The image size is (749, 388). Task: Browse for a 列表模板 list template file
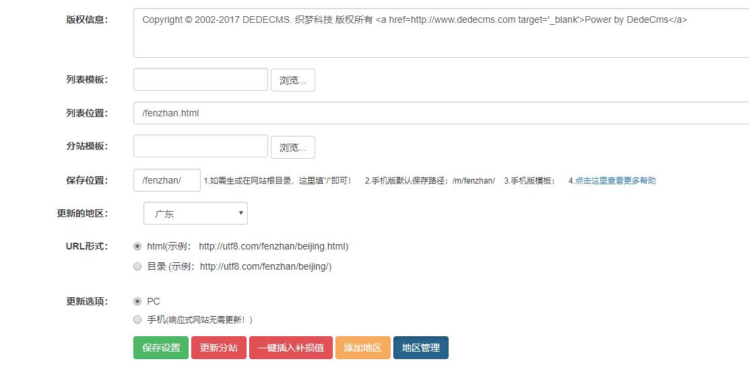click(293, 79)
